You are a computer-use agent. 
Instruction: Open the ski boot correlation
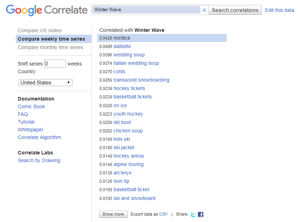point(122,122)
